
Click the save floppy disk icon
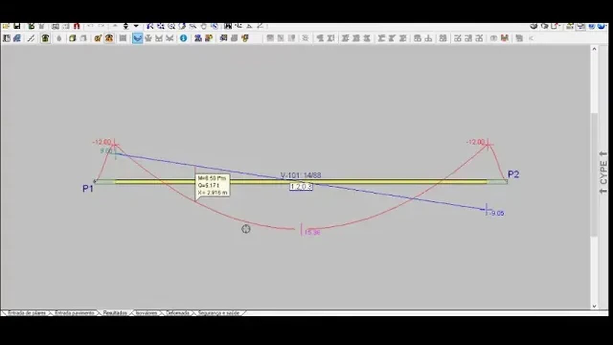[x=17, y=26]
